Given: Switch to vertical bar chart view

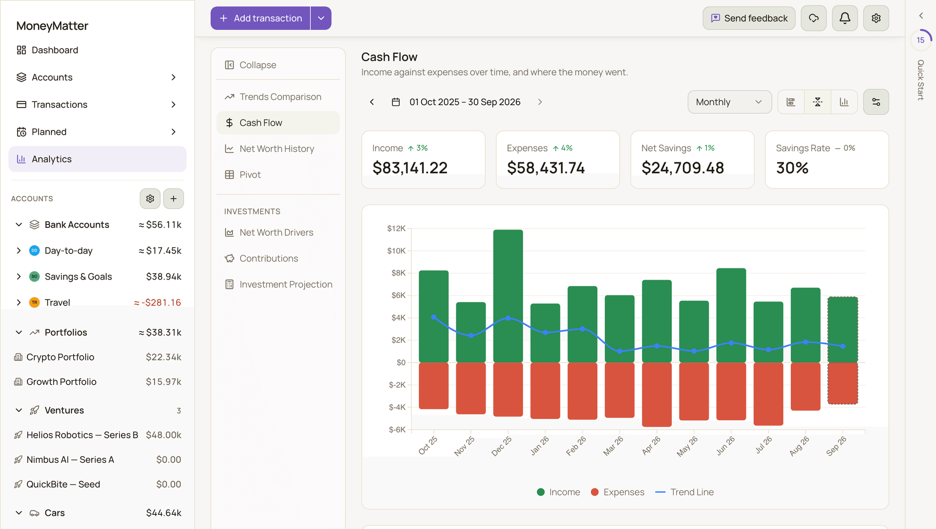Looking at the screenshot, I should pyautogui.click(x=844, y=102).
